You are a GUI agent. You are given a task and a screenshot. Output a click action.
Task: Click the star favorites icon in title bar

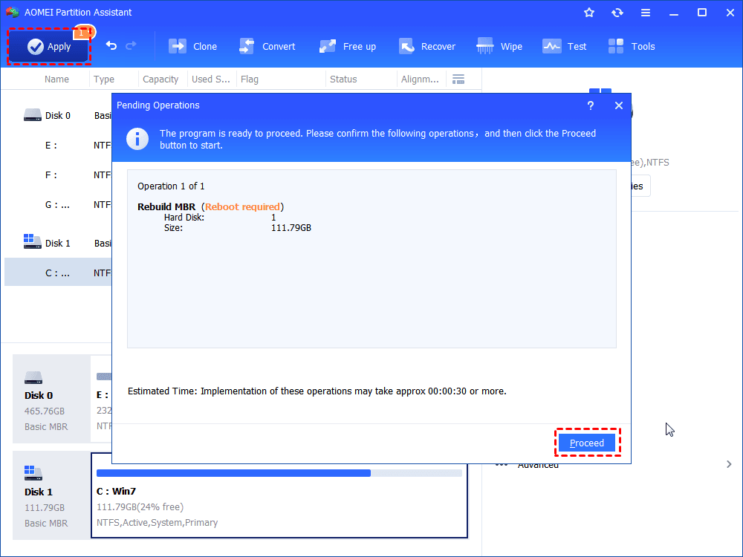tap(589, 13)
